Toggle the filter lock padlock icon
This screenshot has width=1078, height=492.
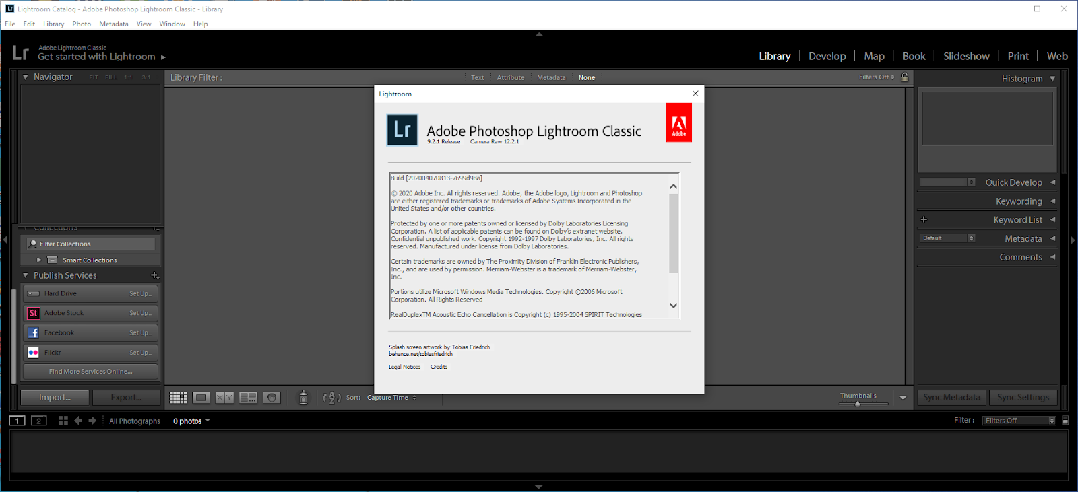pyautogui.click(x=905, y=77)
